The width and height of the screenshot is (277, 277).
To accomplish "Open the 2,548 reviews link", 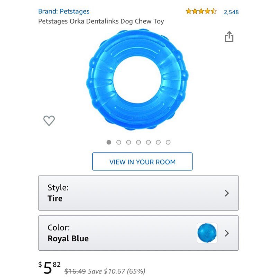I will coord(231,12).
